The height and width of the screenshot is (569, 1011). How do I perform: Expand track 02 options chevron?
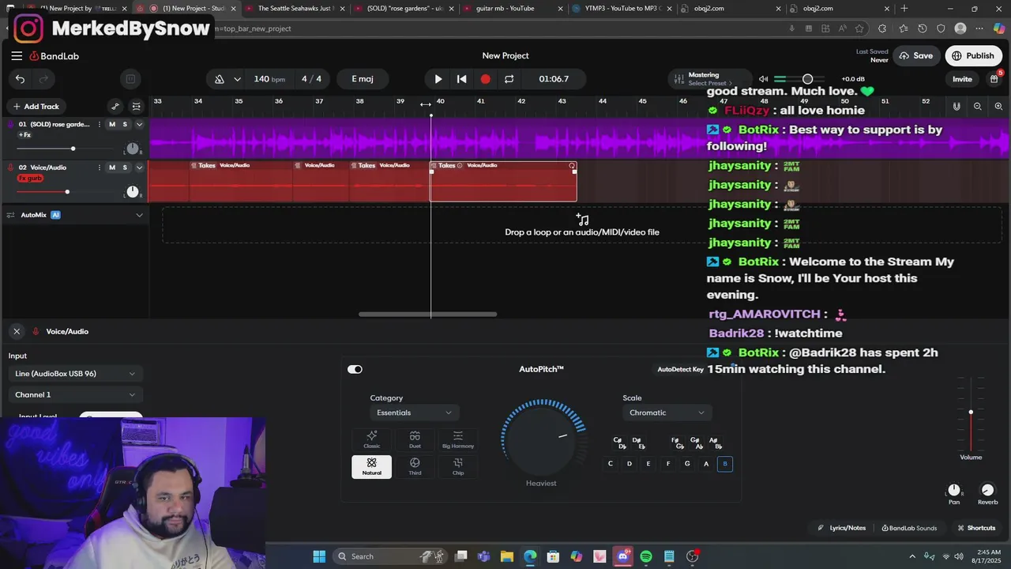140,168
